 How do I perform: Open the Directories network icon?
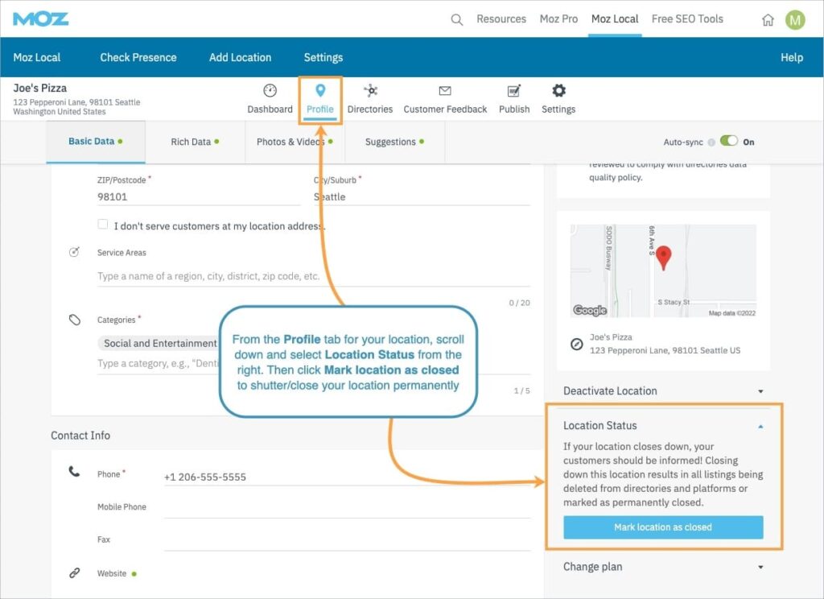(370, 90)
